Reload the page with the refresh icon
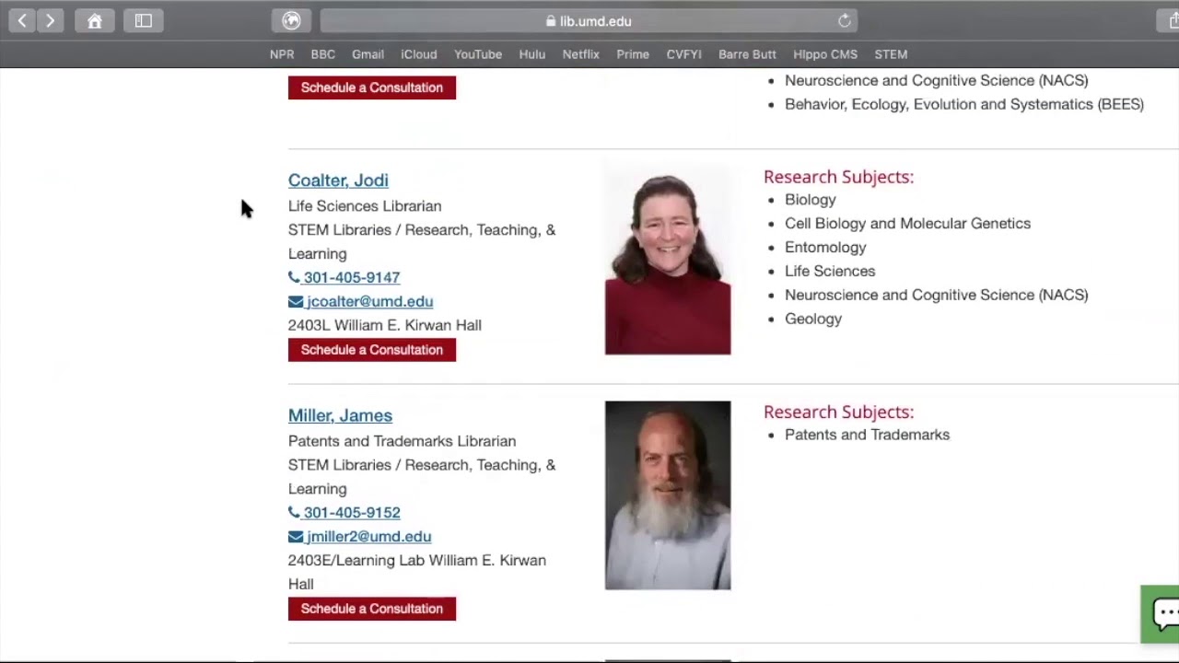1179x663 pixels. click(844, 20)
